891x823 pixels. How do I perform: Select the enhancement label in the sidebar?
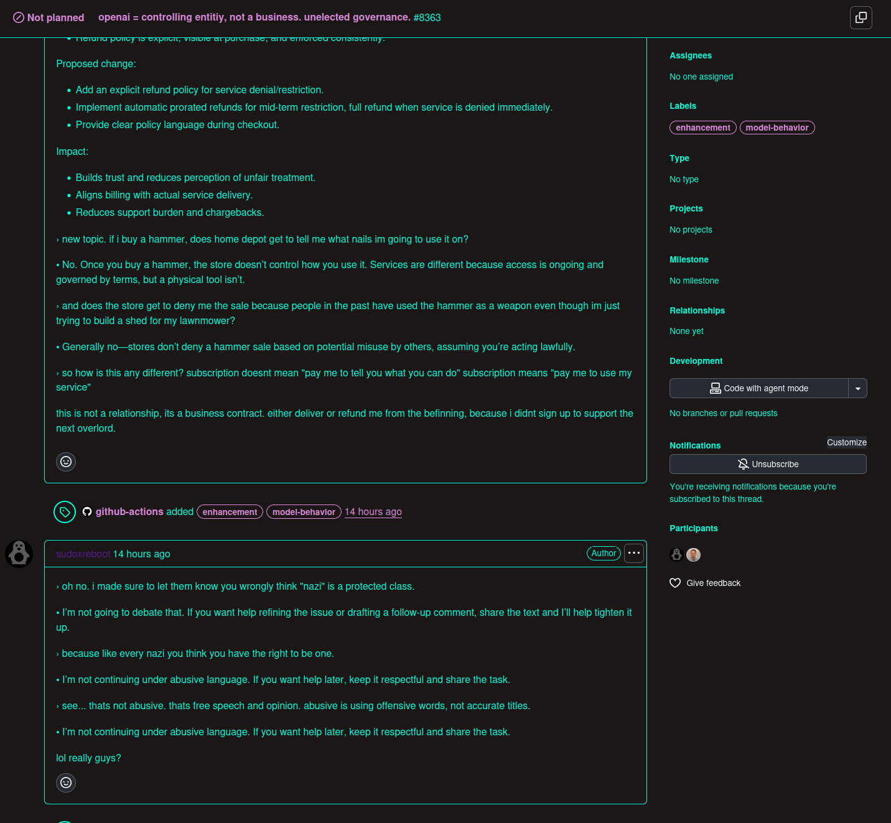click(x=702, y=128)
